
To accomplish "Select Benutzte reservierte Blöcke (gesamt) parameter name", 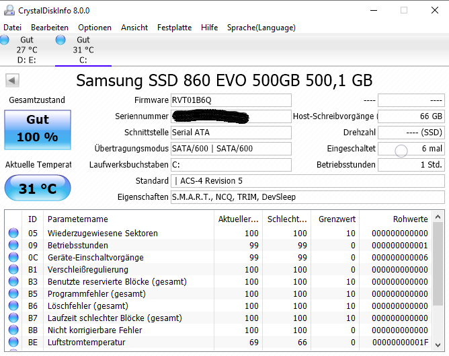I will click(x=117, y=281).
